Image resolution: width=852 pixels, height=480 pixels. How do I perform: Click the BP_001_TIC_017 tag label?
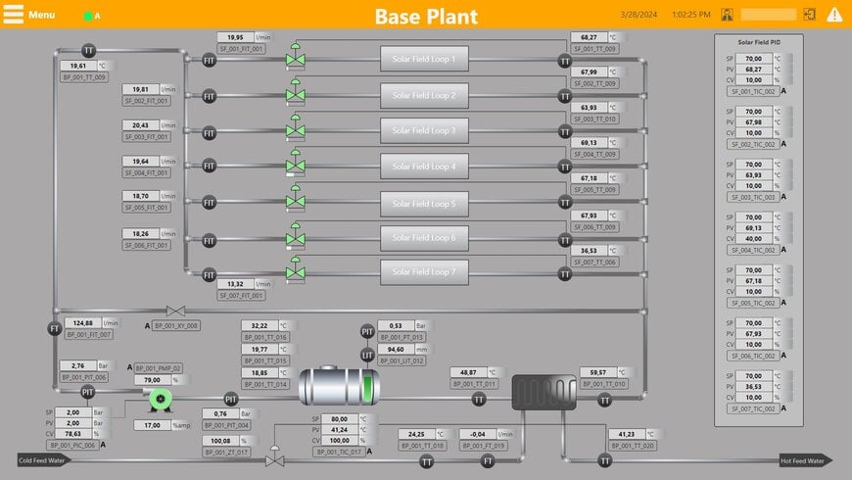(x=339, y=452)
